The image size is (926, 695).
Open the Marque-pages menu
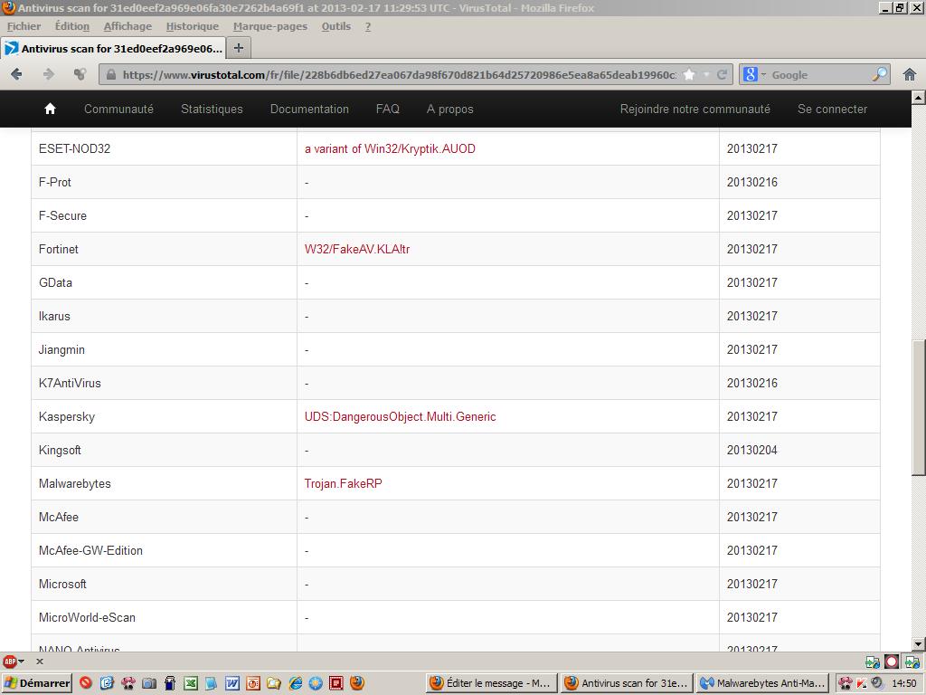click(269, 26)
